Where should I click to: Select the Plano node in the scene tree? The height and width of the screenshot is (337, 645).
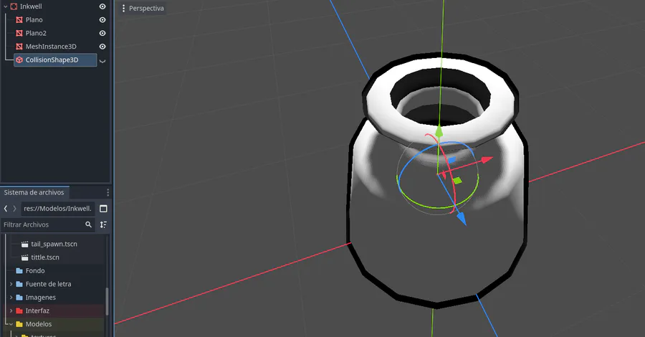coord(34,20)
